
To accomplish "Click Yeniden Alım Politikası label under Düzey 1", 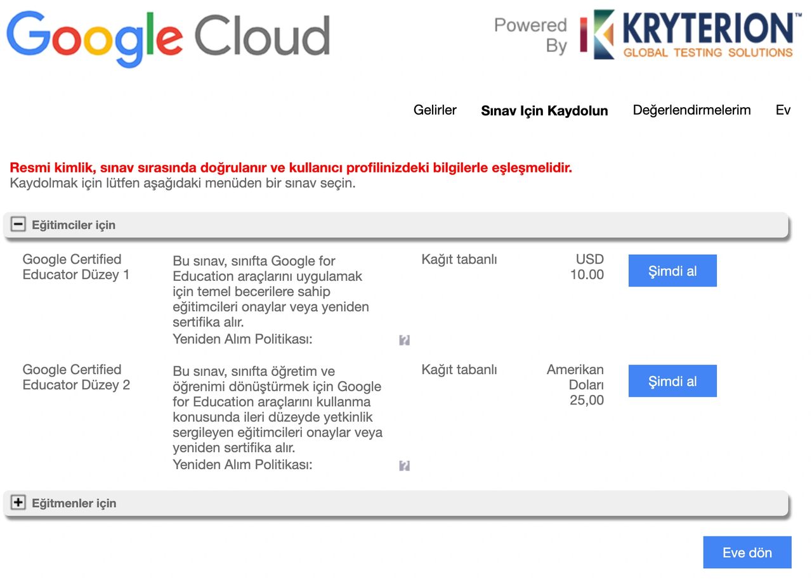I will [242, 339].
